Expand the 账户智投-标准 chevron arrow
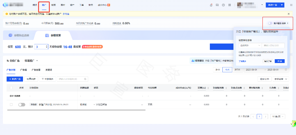Image resolution: width=296 pixels, height=135 pixels. (288, 23)
